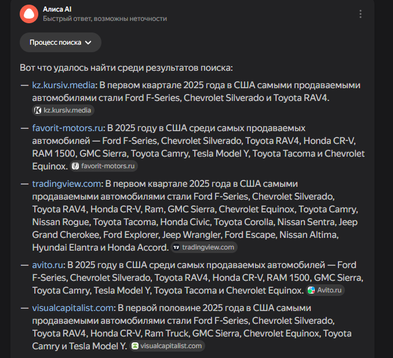This screenshot has width=393, height=358.
Task: Open the three-dot options menu
Action: pyautogui.click(x=361, y=14)
